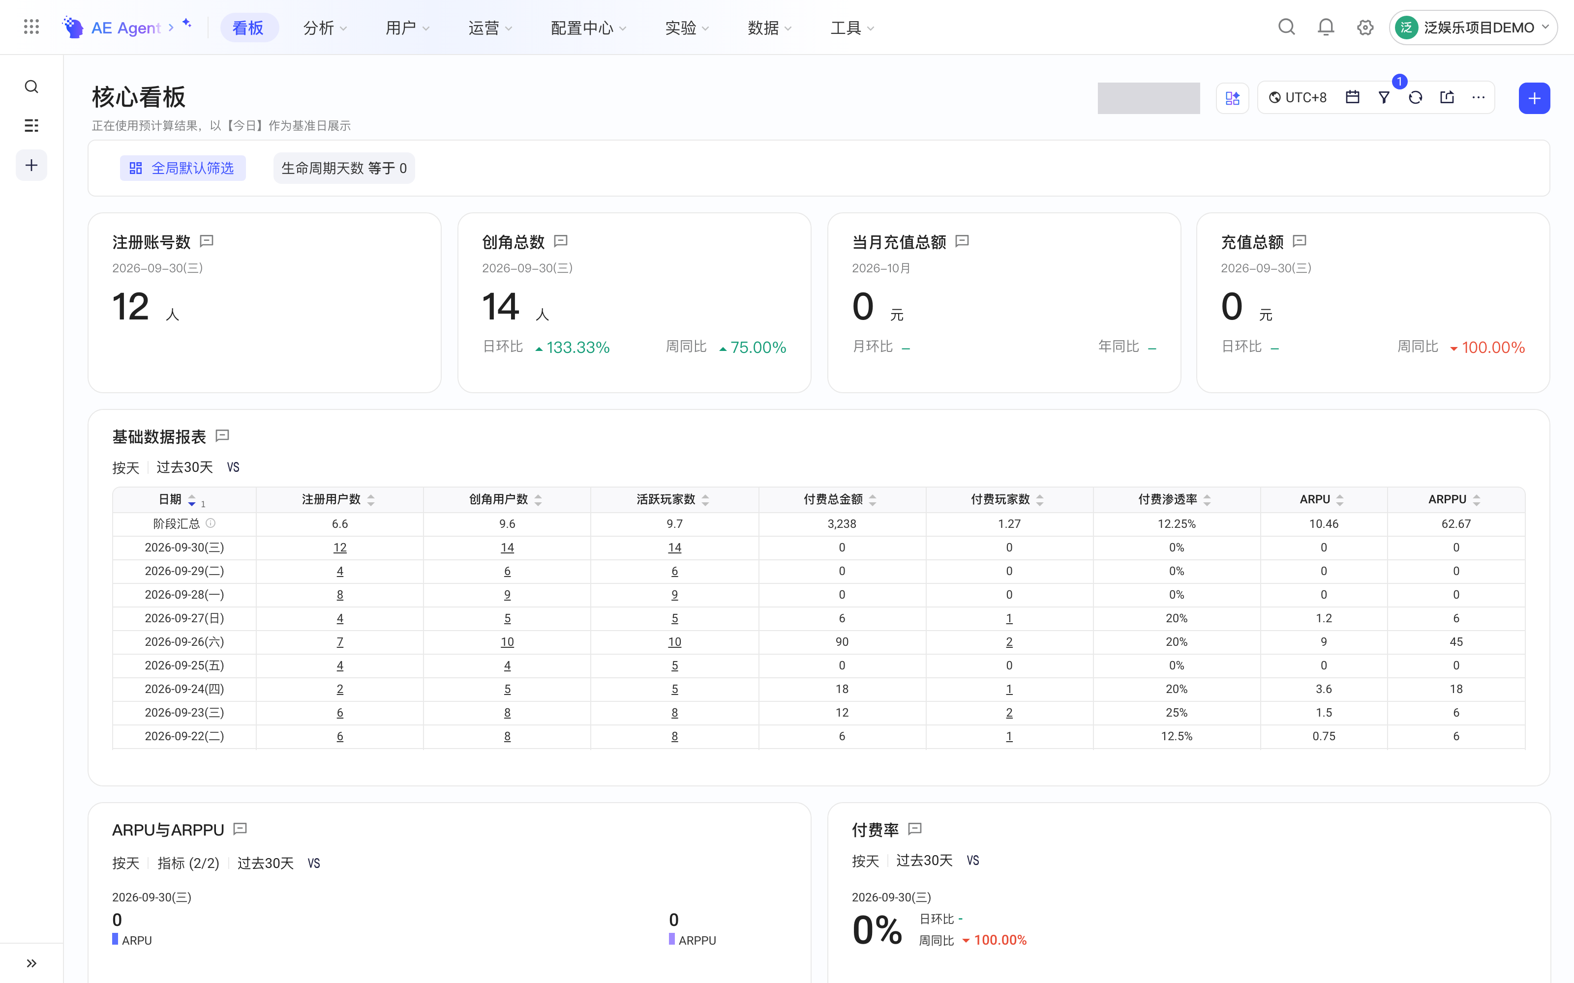Image resolution: width=1574 pixels, height=983 pixels.
Task: Sort table by 活跃玩家数 column
Action: 705,500
